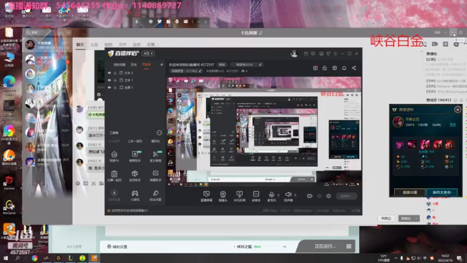This screenshot has width=467, height=263.
Task: Select the first hero skill icon
Action: [400, 144]
